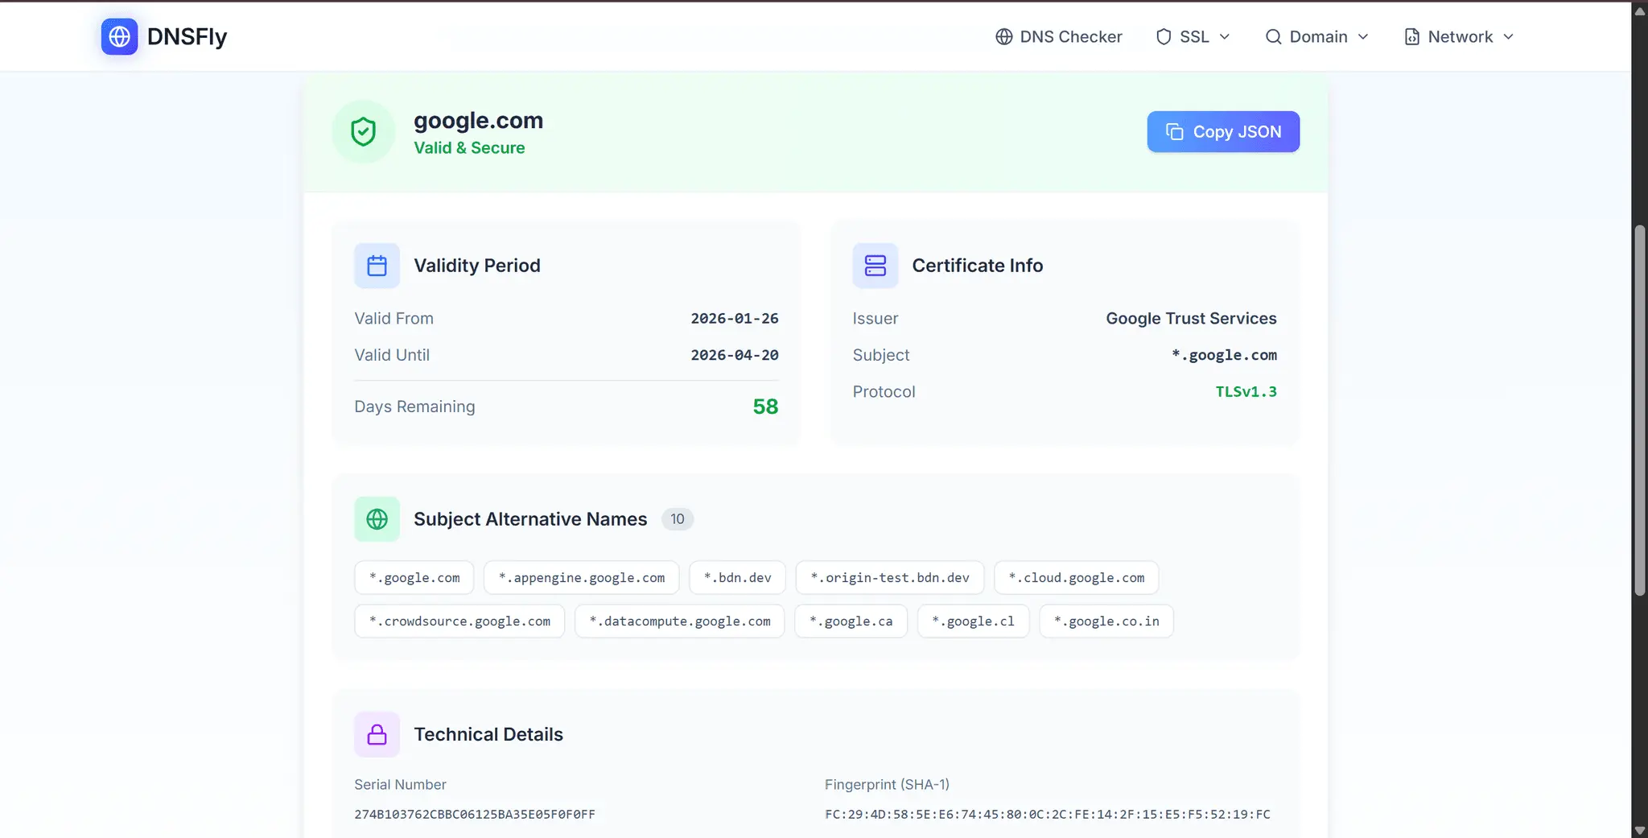Click the *.datacompute.google.com chip

pyautogui.click(x=679, y=621)
